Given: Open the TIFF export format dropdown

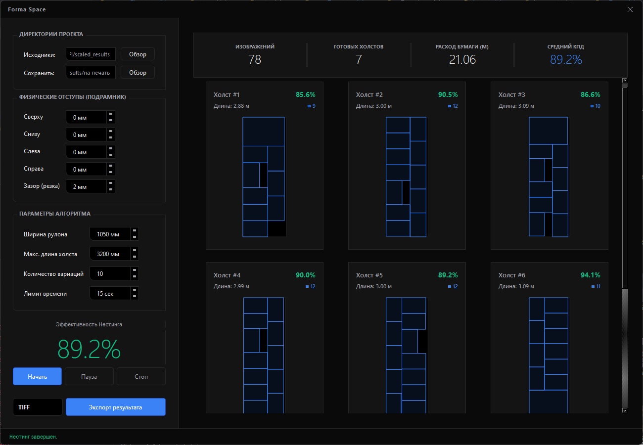Looking at the screenshot, I should (38, 407).
